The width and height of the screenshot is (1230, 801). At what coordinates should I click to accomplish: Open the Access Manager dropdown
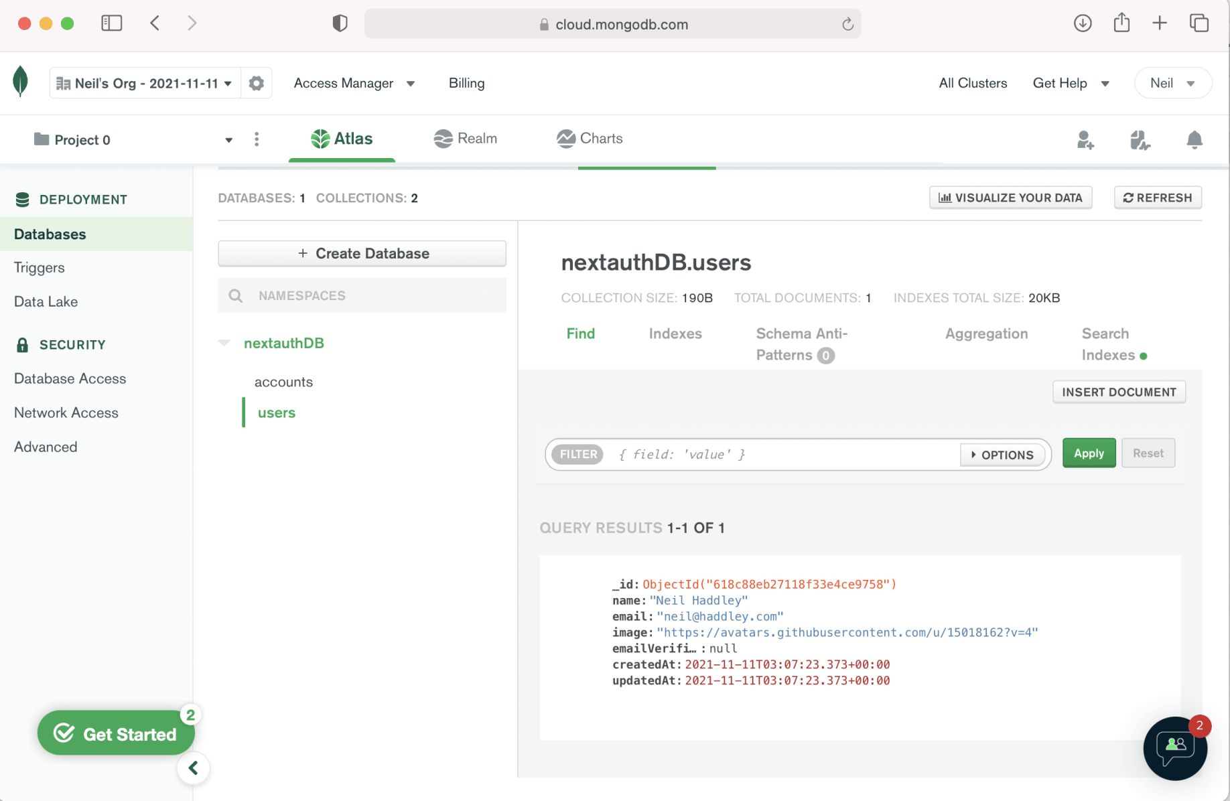pyautogui.click(x=354, y=83)
